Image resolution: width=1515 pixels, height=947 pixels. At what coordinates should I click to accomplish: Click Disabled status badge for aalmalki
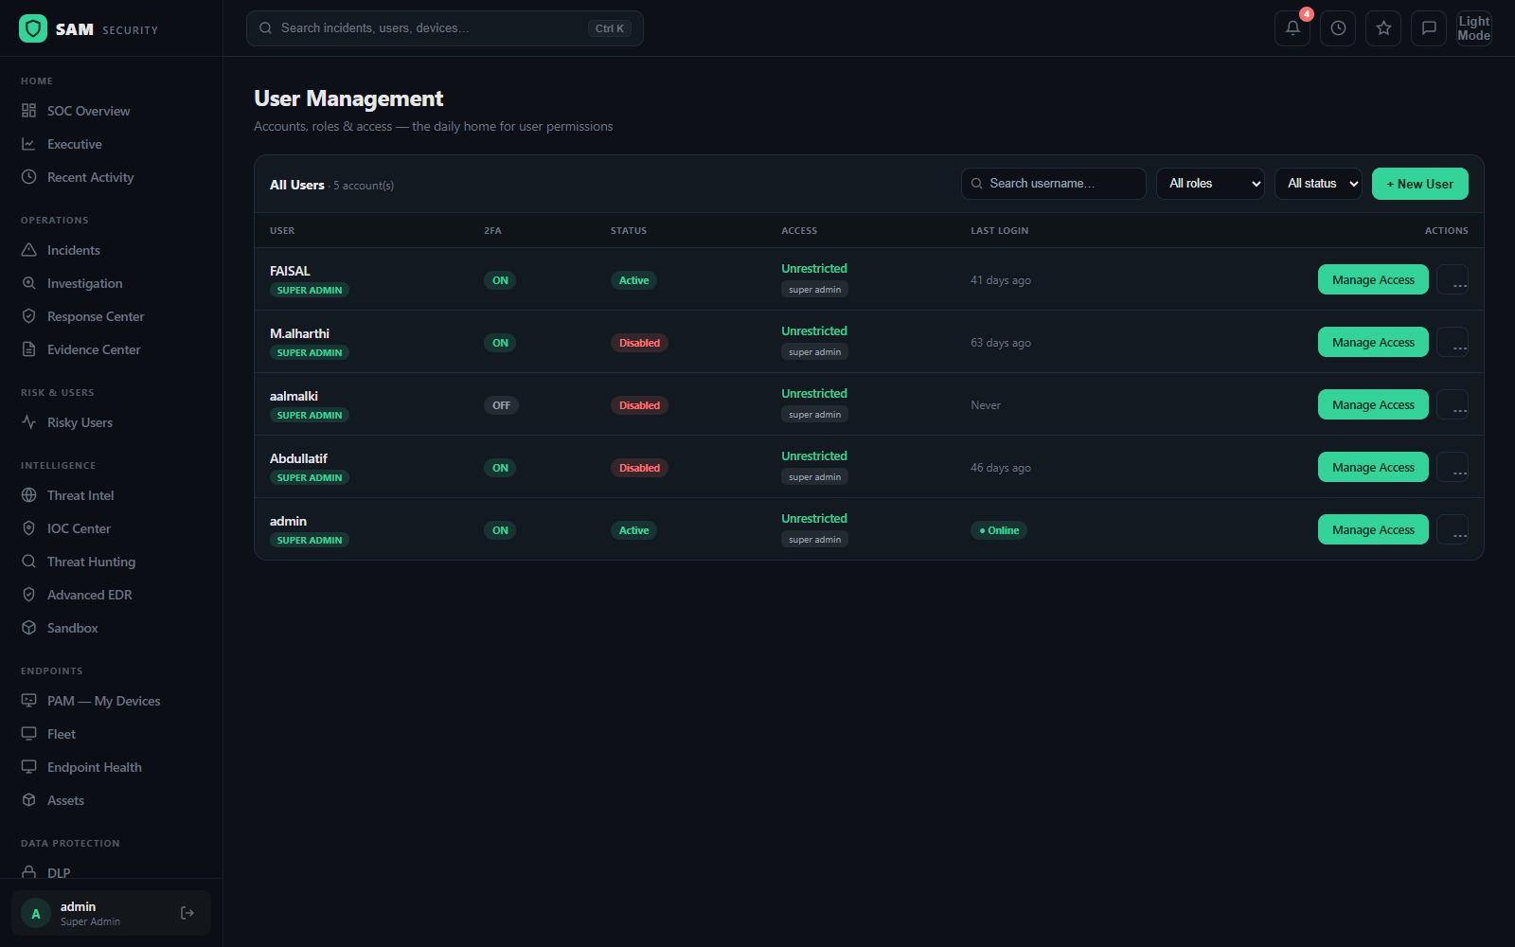[x=639, y=405]
